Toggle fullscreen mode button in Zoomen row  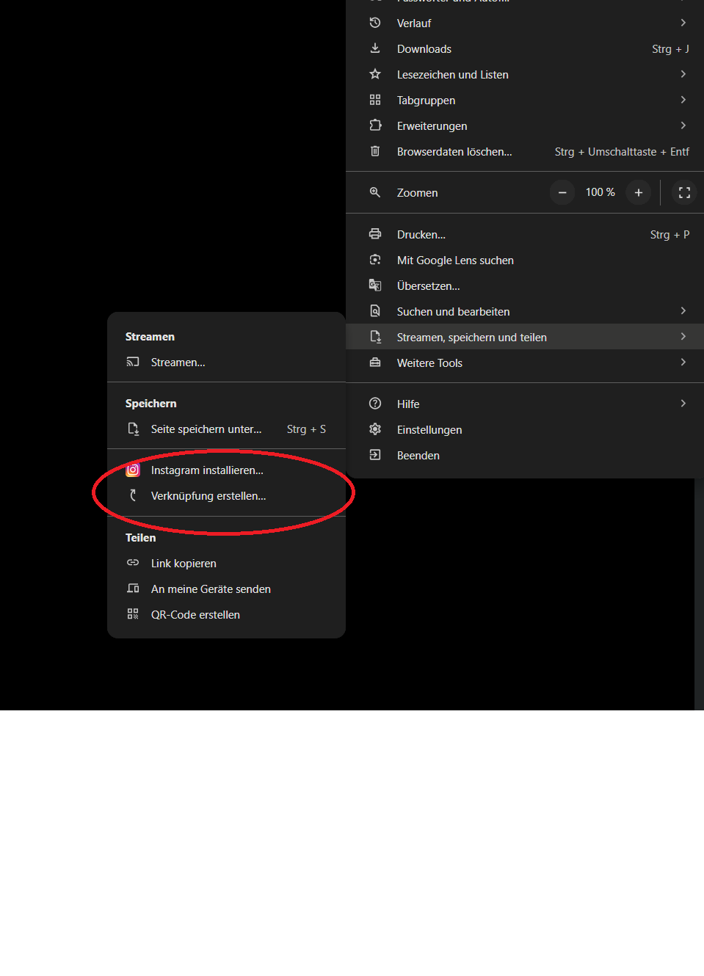coord(684,192)
